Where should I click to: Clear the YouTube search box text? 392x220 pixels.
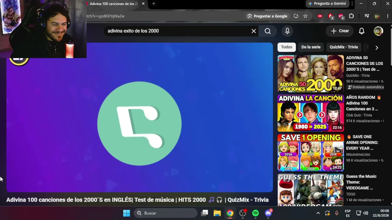pos(254,31)
